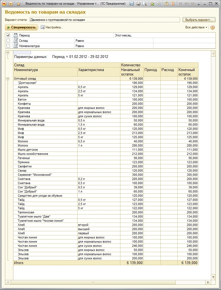Image resolution: width=221 pixels, height=290 pixels.
Task: Click the M- memory subtract button
Action: pos(193,4)
